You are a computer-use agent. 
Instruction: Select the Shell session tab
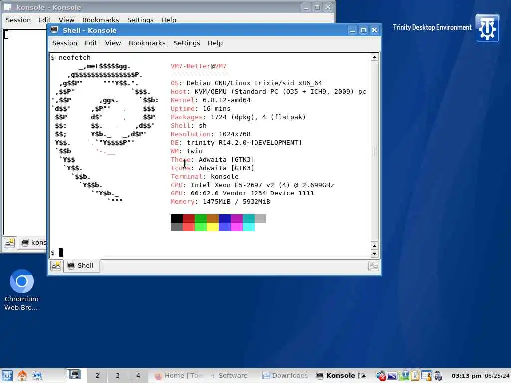[81, 265]
